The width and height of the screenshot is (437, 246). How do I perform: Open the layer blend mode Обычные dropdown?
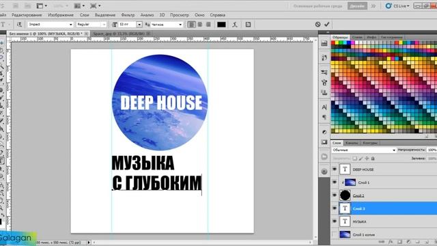pyautogui.click(x=364, y=150)
